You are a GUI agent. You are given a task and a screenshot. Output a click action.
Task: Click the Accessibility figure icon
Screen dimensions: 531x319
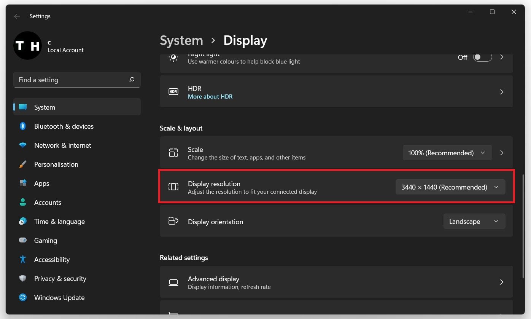tap(23, 260)
